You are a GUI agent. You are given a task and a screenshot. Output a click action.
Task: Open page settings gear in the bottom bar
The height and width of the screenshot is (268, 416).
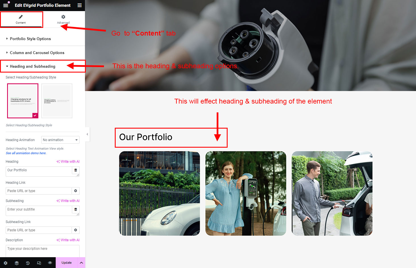(5, 263)
